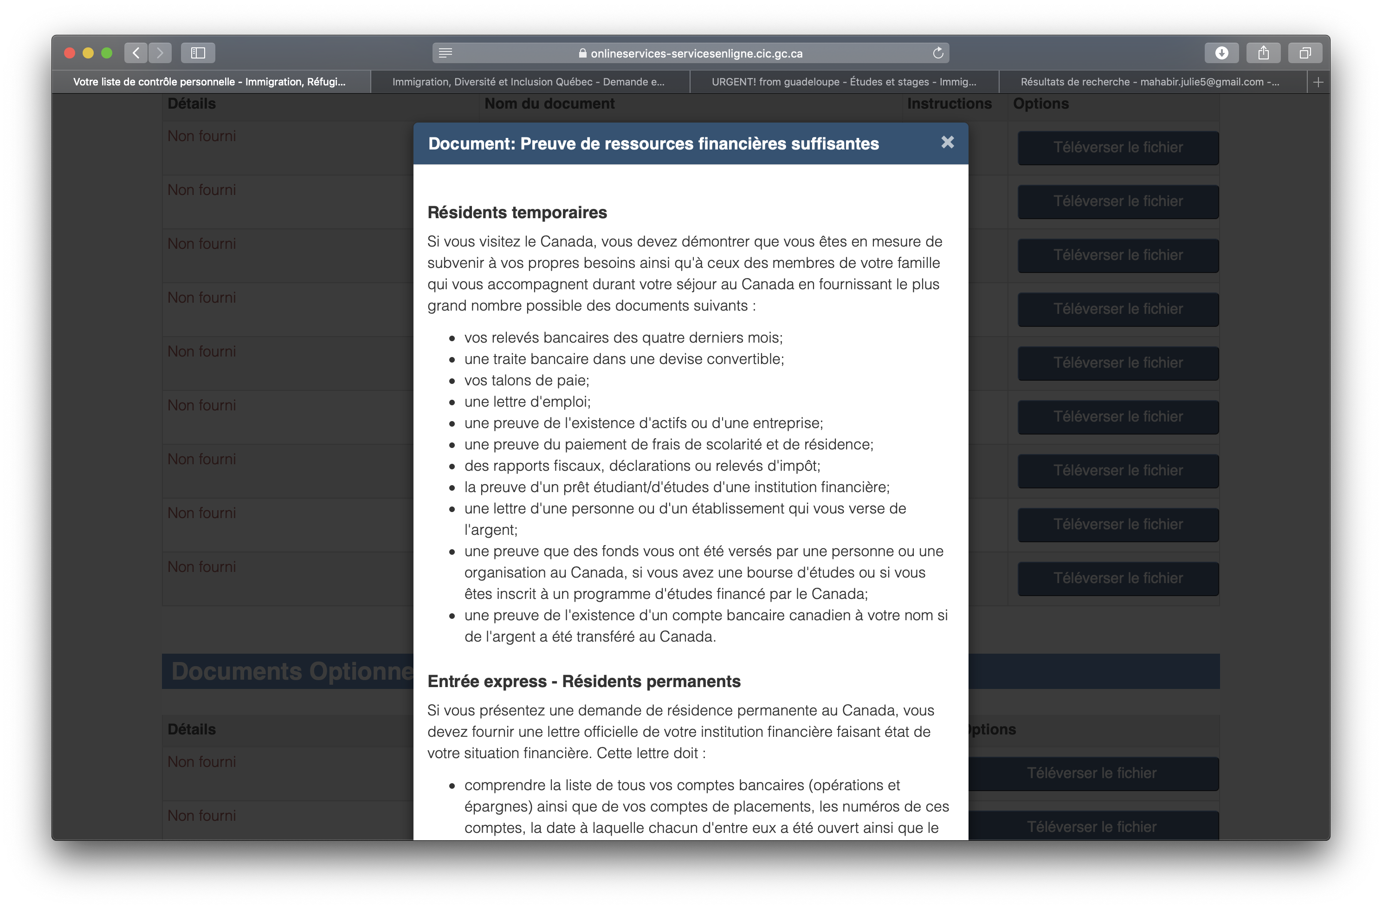1382x909 pixels.
Task: Click Safari forward navigation arrow
Action: pos(160,53)
